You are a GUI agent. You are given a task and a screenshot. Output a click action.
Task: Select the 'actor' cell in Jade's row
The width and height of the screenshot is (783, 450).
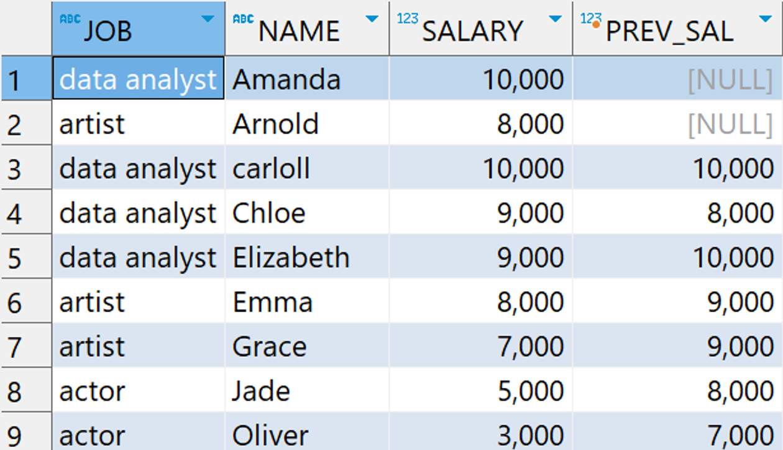(139, 390)
